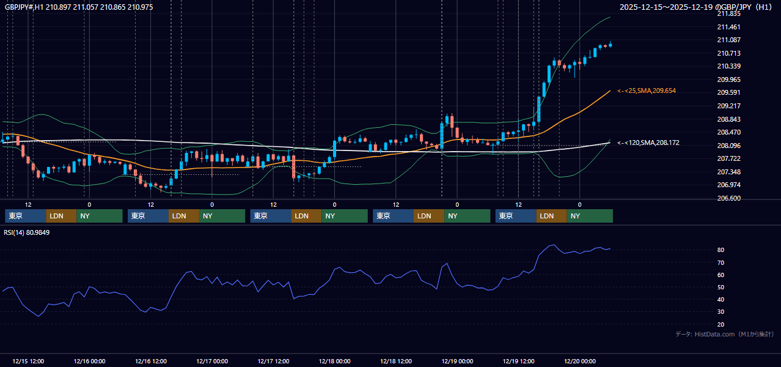This screenshot has width=781, height=367.
Task: Click RSI scale value 80
Action: (721, 250)
